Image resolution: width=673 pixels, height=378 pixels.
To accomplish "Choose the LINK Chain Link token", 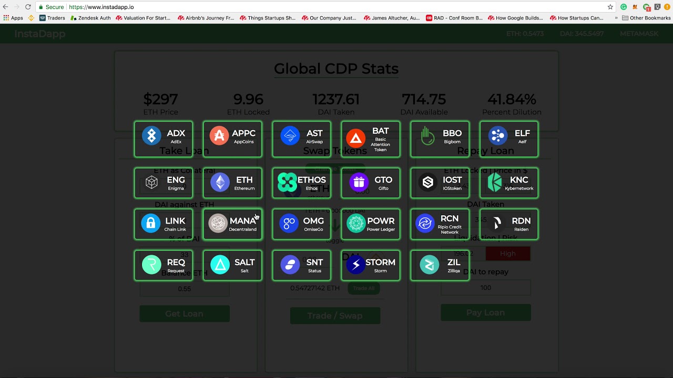I will [x=164, y=224].
